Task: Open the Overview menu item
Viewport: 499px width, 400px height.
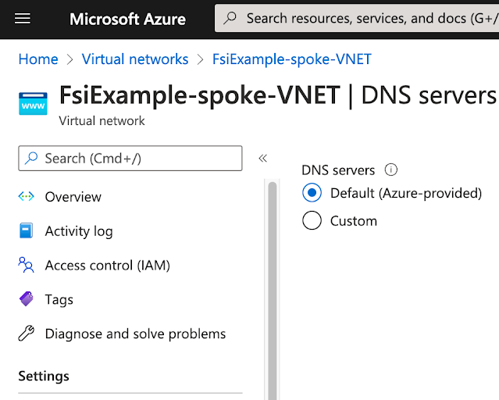Action: coord(73,197)
